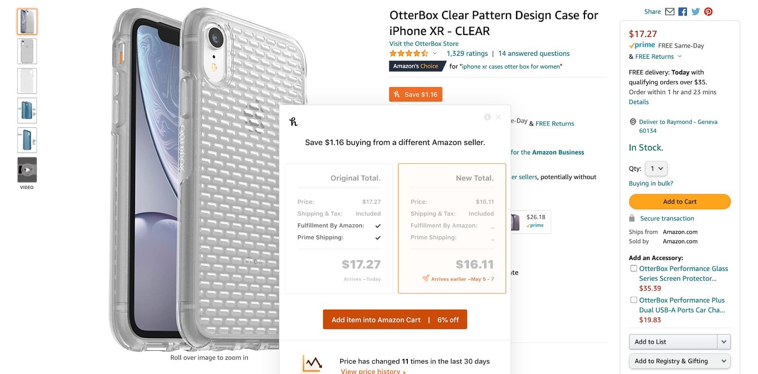Open Visit the OtterBox Store link

pos(424,44)
